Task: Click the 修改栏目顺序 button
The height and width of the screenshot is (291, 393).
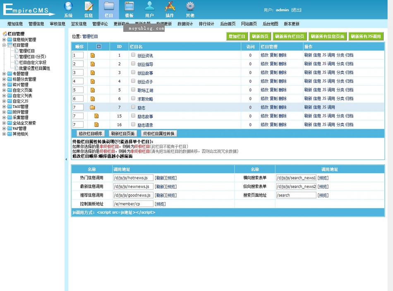Action: point(91,134)
